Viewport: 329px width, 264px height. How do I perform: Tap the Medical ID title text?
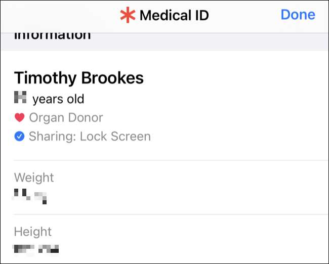174,15
